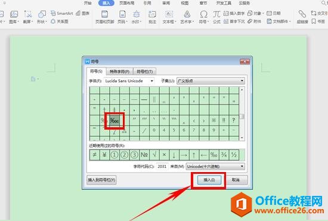Open the 云服务 ribbon tab
The image size is (328, 221).
point(245,3)
